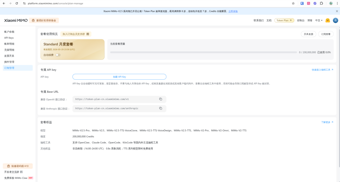Open 免费体验 MiMo Claw link
340x182 pixels.
click(19, 178)
